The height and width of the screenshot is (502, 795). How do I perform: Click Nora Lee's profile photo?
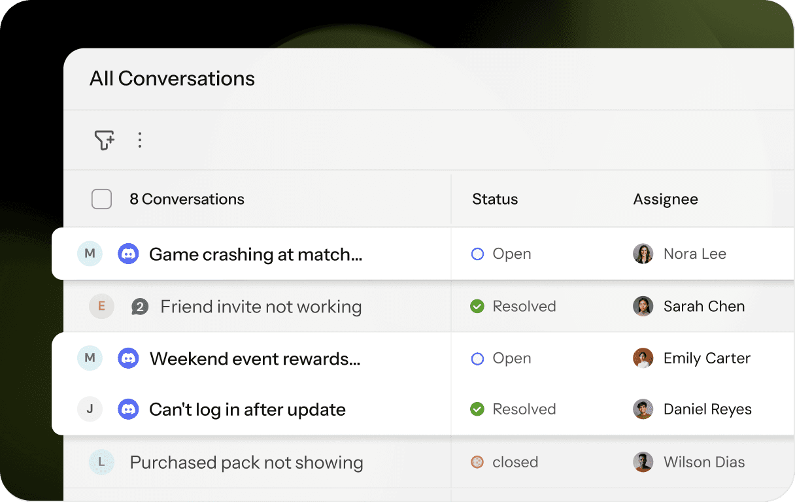click(x=643, y=254)
